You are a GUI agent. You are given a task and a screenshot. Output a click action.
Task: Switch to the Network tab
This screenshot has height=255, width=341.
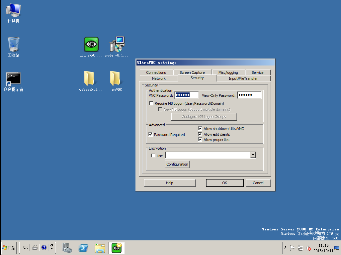click(159, 78)
